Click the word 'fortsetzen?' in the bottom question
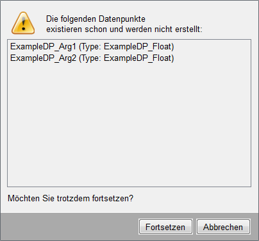 pos(113,198)
